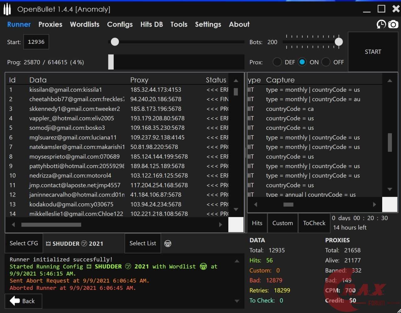
Task: Click the OpenBullet bullets logo icon
Action: tap(7, 9)
